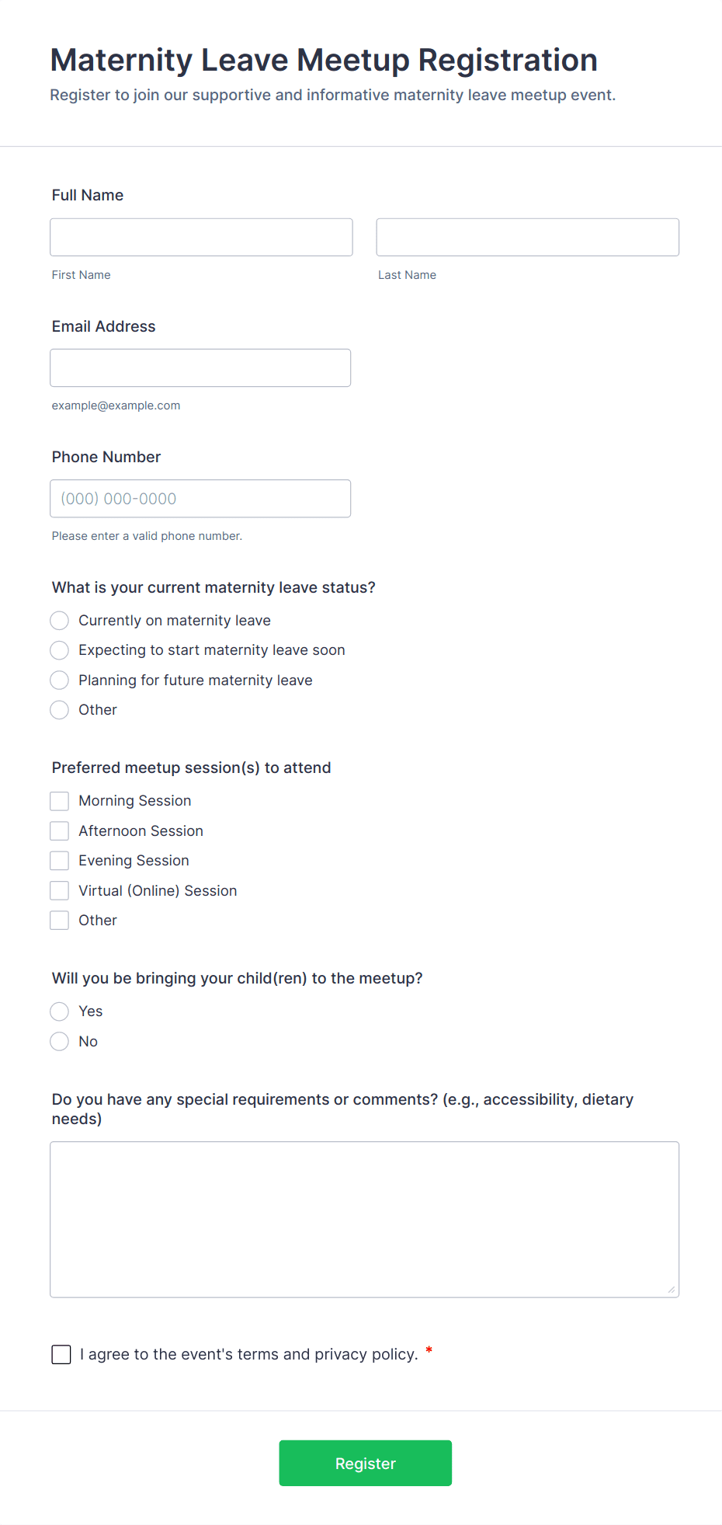Pick Other for maternity leave status
Screen dimensions: 722x1525
coord(60,710)
